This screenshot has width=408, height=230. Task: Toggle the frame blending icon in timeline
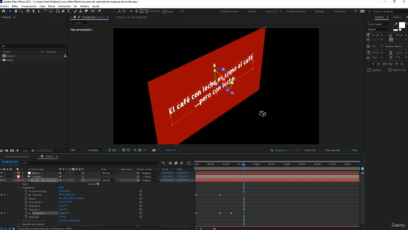coord(176,163)
